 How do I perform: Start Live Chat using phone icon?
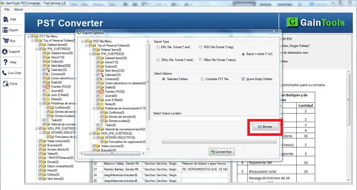point(5,73)
